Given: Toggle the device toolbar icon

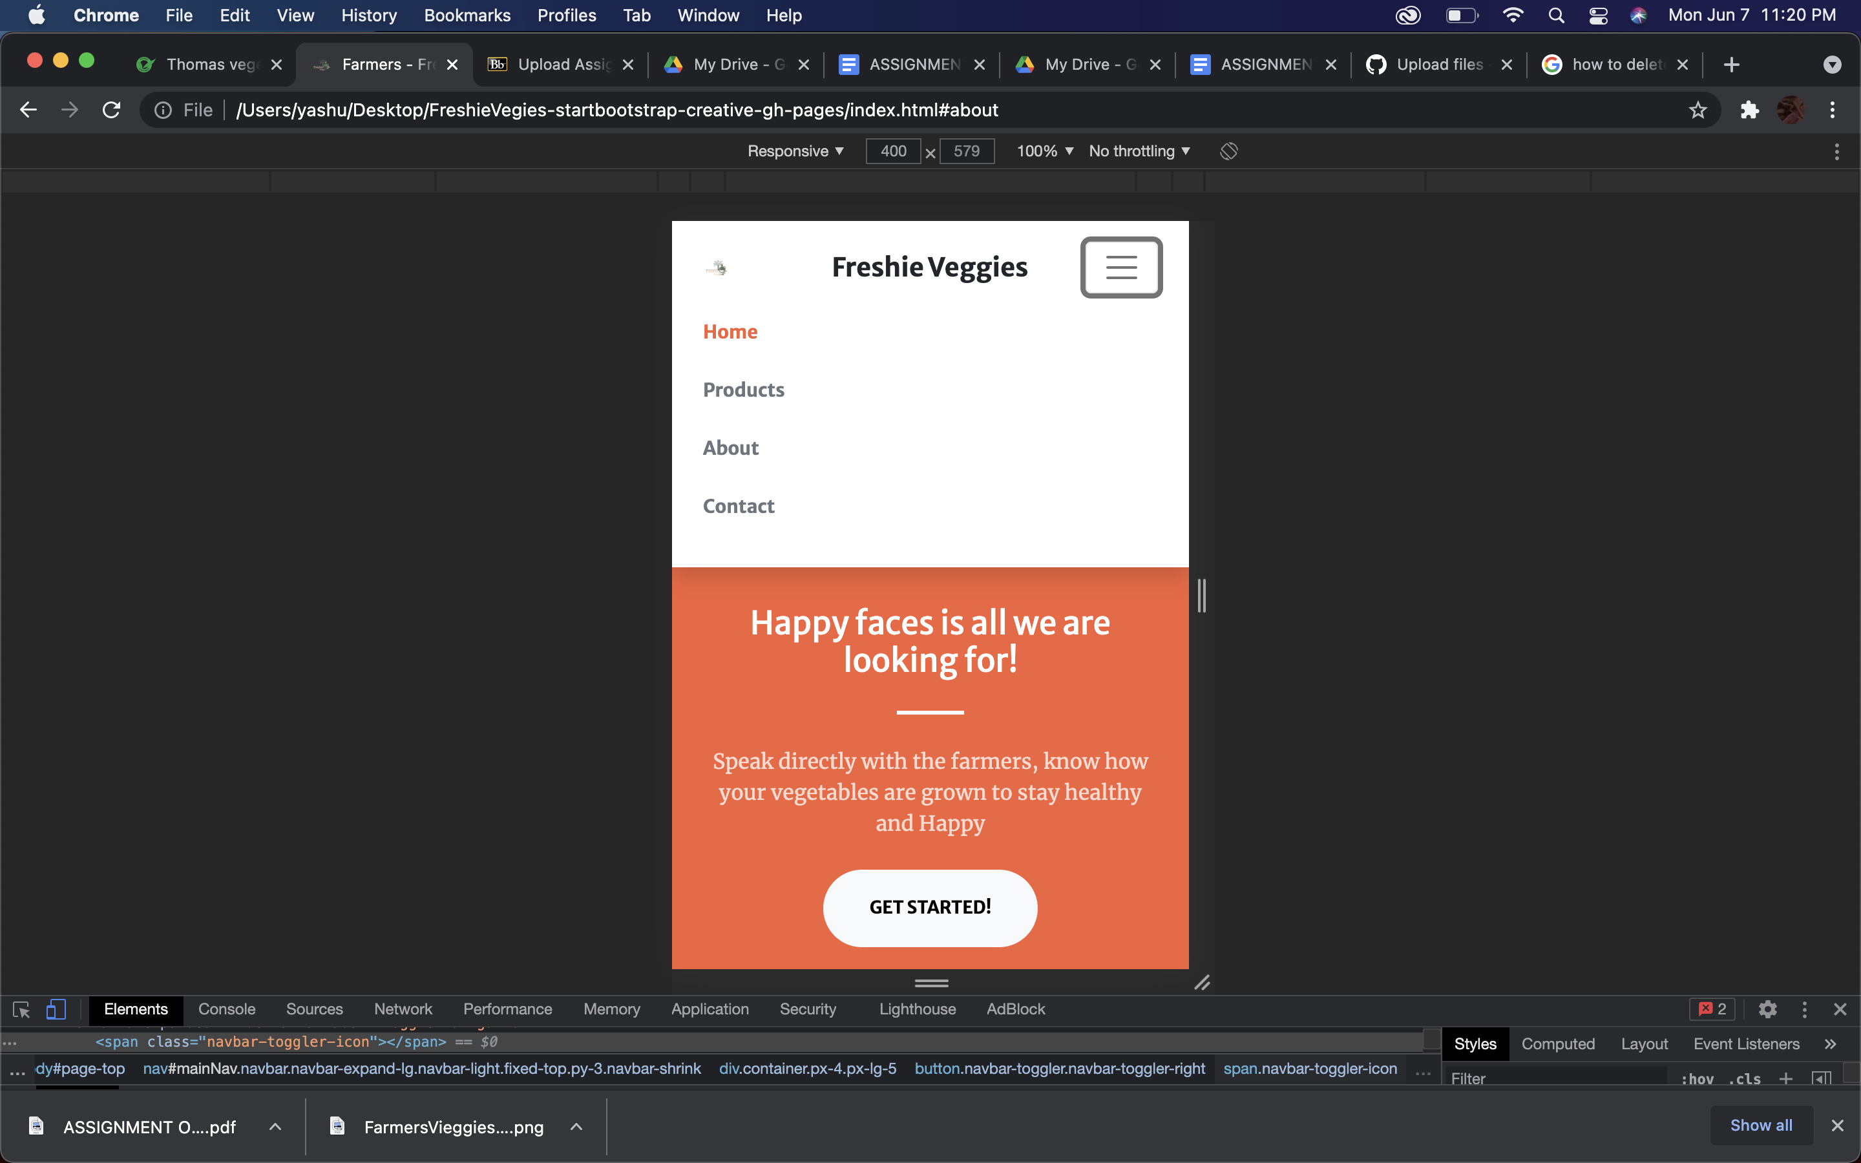Looking at the screenshot, I should 56,1009.
